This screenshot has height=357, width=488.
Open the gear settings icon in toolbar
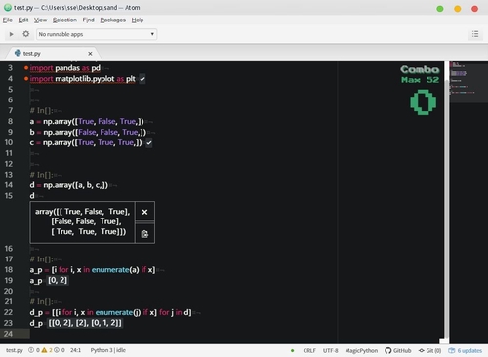26,34
